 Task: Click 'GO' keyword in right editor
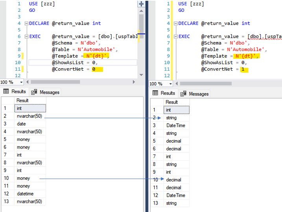(x=181, y=10)
